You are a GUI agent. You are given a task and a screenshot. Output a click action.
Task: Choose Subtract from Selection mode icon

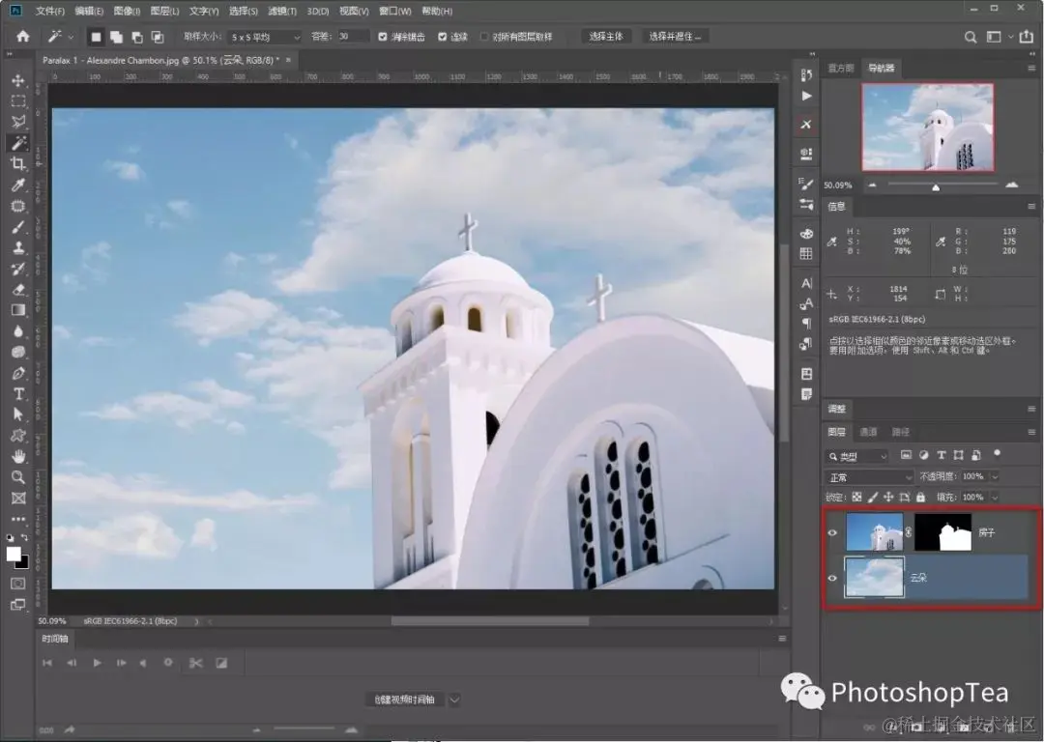(x=137, y=38)
